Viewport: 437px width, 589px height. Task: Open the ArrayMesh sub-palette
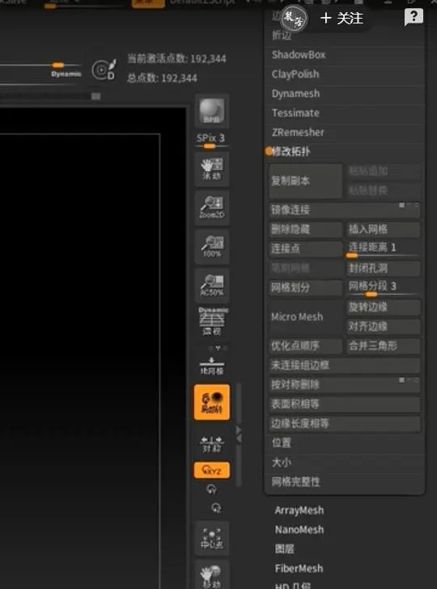click(x=299, y=511)
